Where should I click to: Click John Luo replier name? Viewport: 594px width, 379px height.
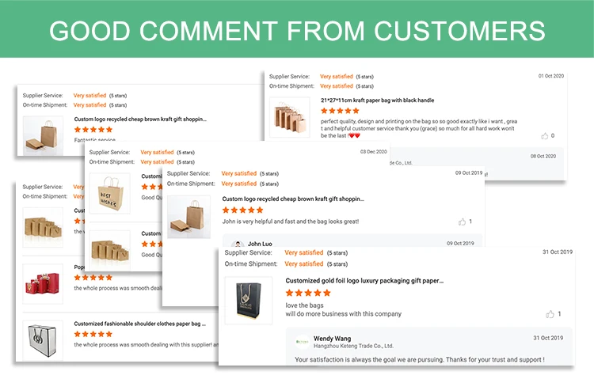pos(260,244)
